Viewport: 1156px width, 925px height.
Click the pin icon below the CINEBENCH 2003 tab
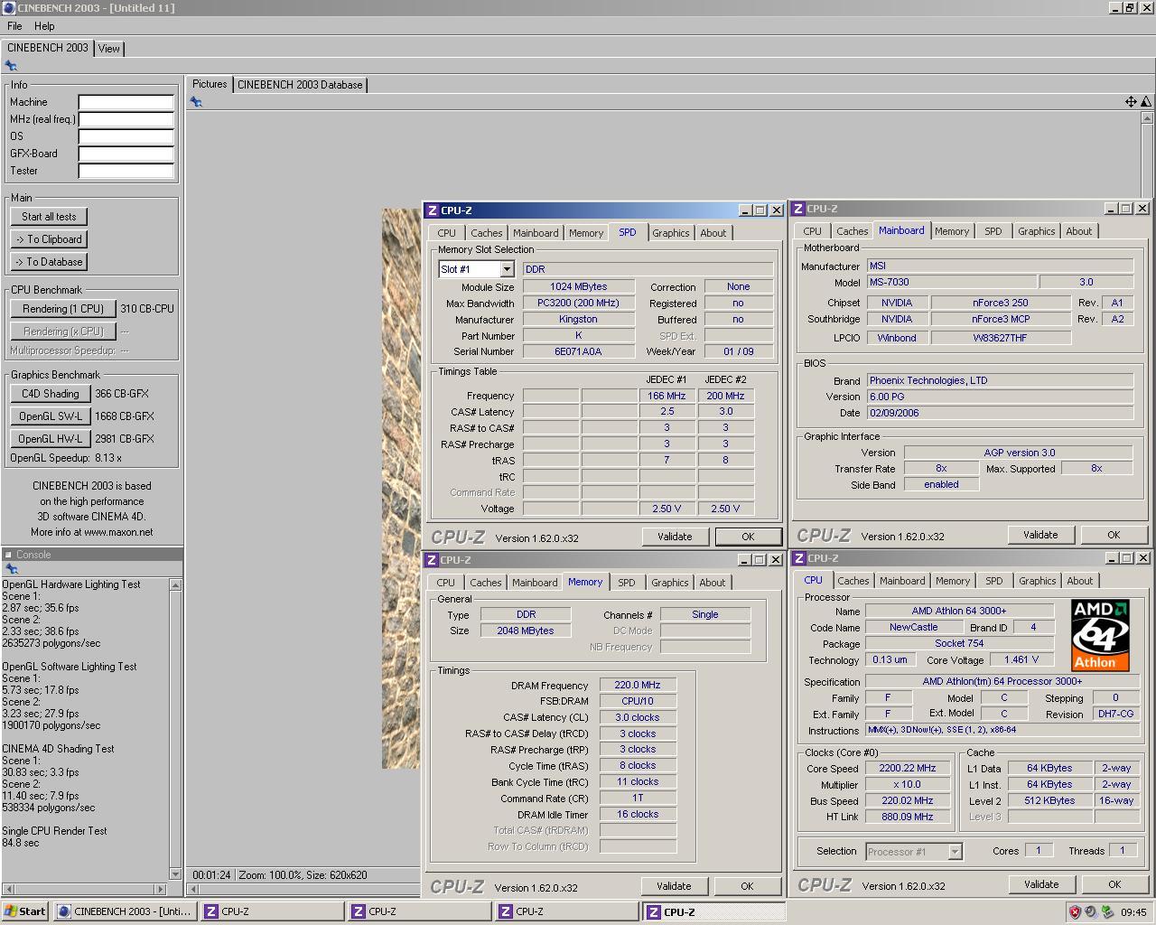pos(11,66)
